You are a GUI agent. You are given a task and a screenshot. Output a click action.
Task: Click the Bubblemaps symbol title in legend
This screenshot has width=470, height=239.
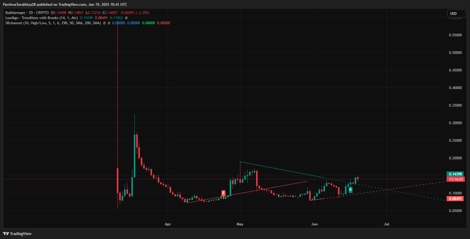[x=15, y=13]
